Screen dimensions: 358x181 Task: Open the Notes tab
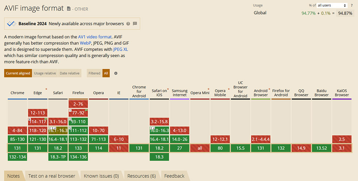pyautogui.click(x=14, y=176)
